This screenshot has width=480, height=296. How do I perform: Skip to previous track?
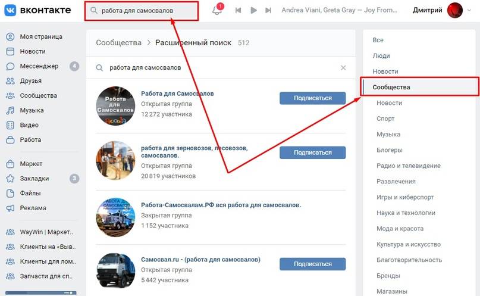[238, 10]
